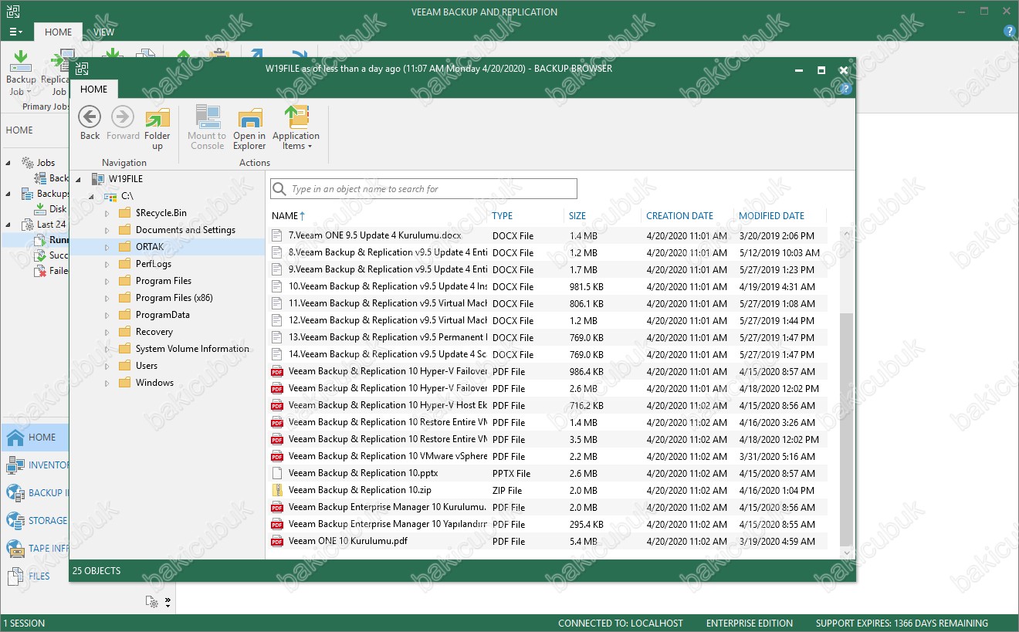Click the Veeam Backup & Replication 10.zip icon

tap(277, 490)
